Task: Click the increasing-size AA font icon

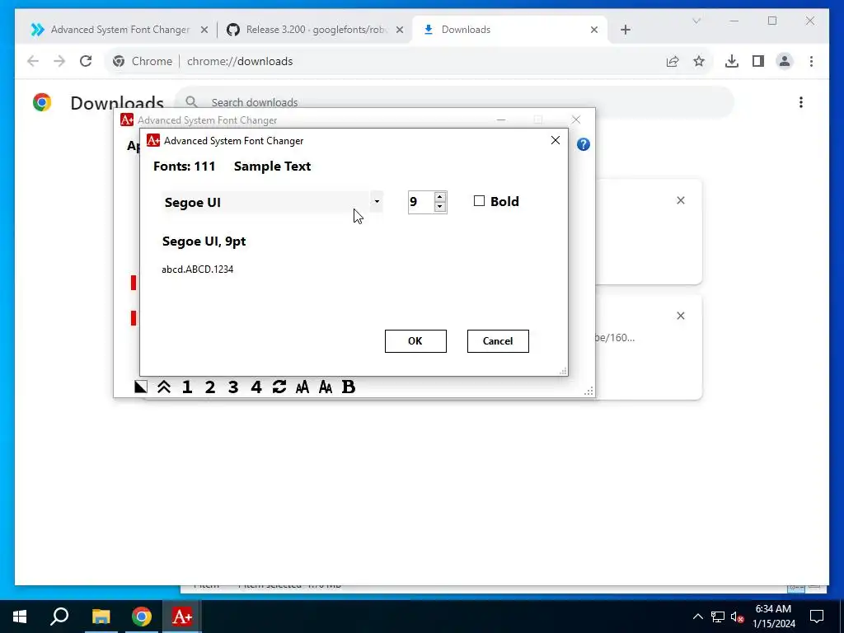Action: (302, 387)
